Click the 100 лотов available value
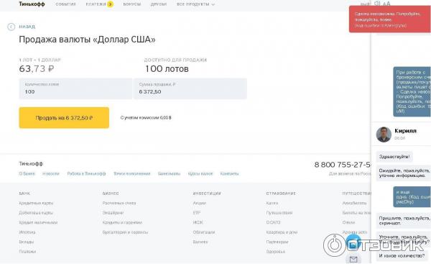This screenshot has height=264, width=431. pos(167,69)
